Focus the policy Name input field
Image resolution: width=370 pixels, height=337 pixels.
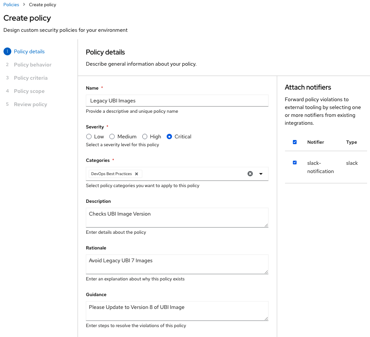[177, 101]
